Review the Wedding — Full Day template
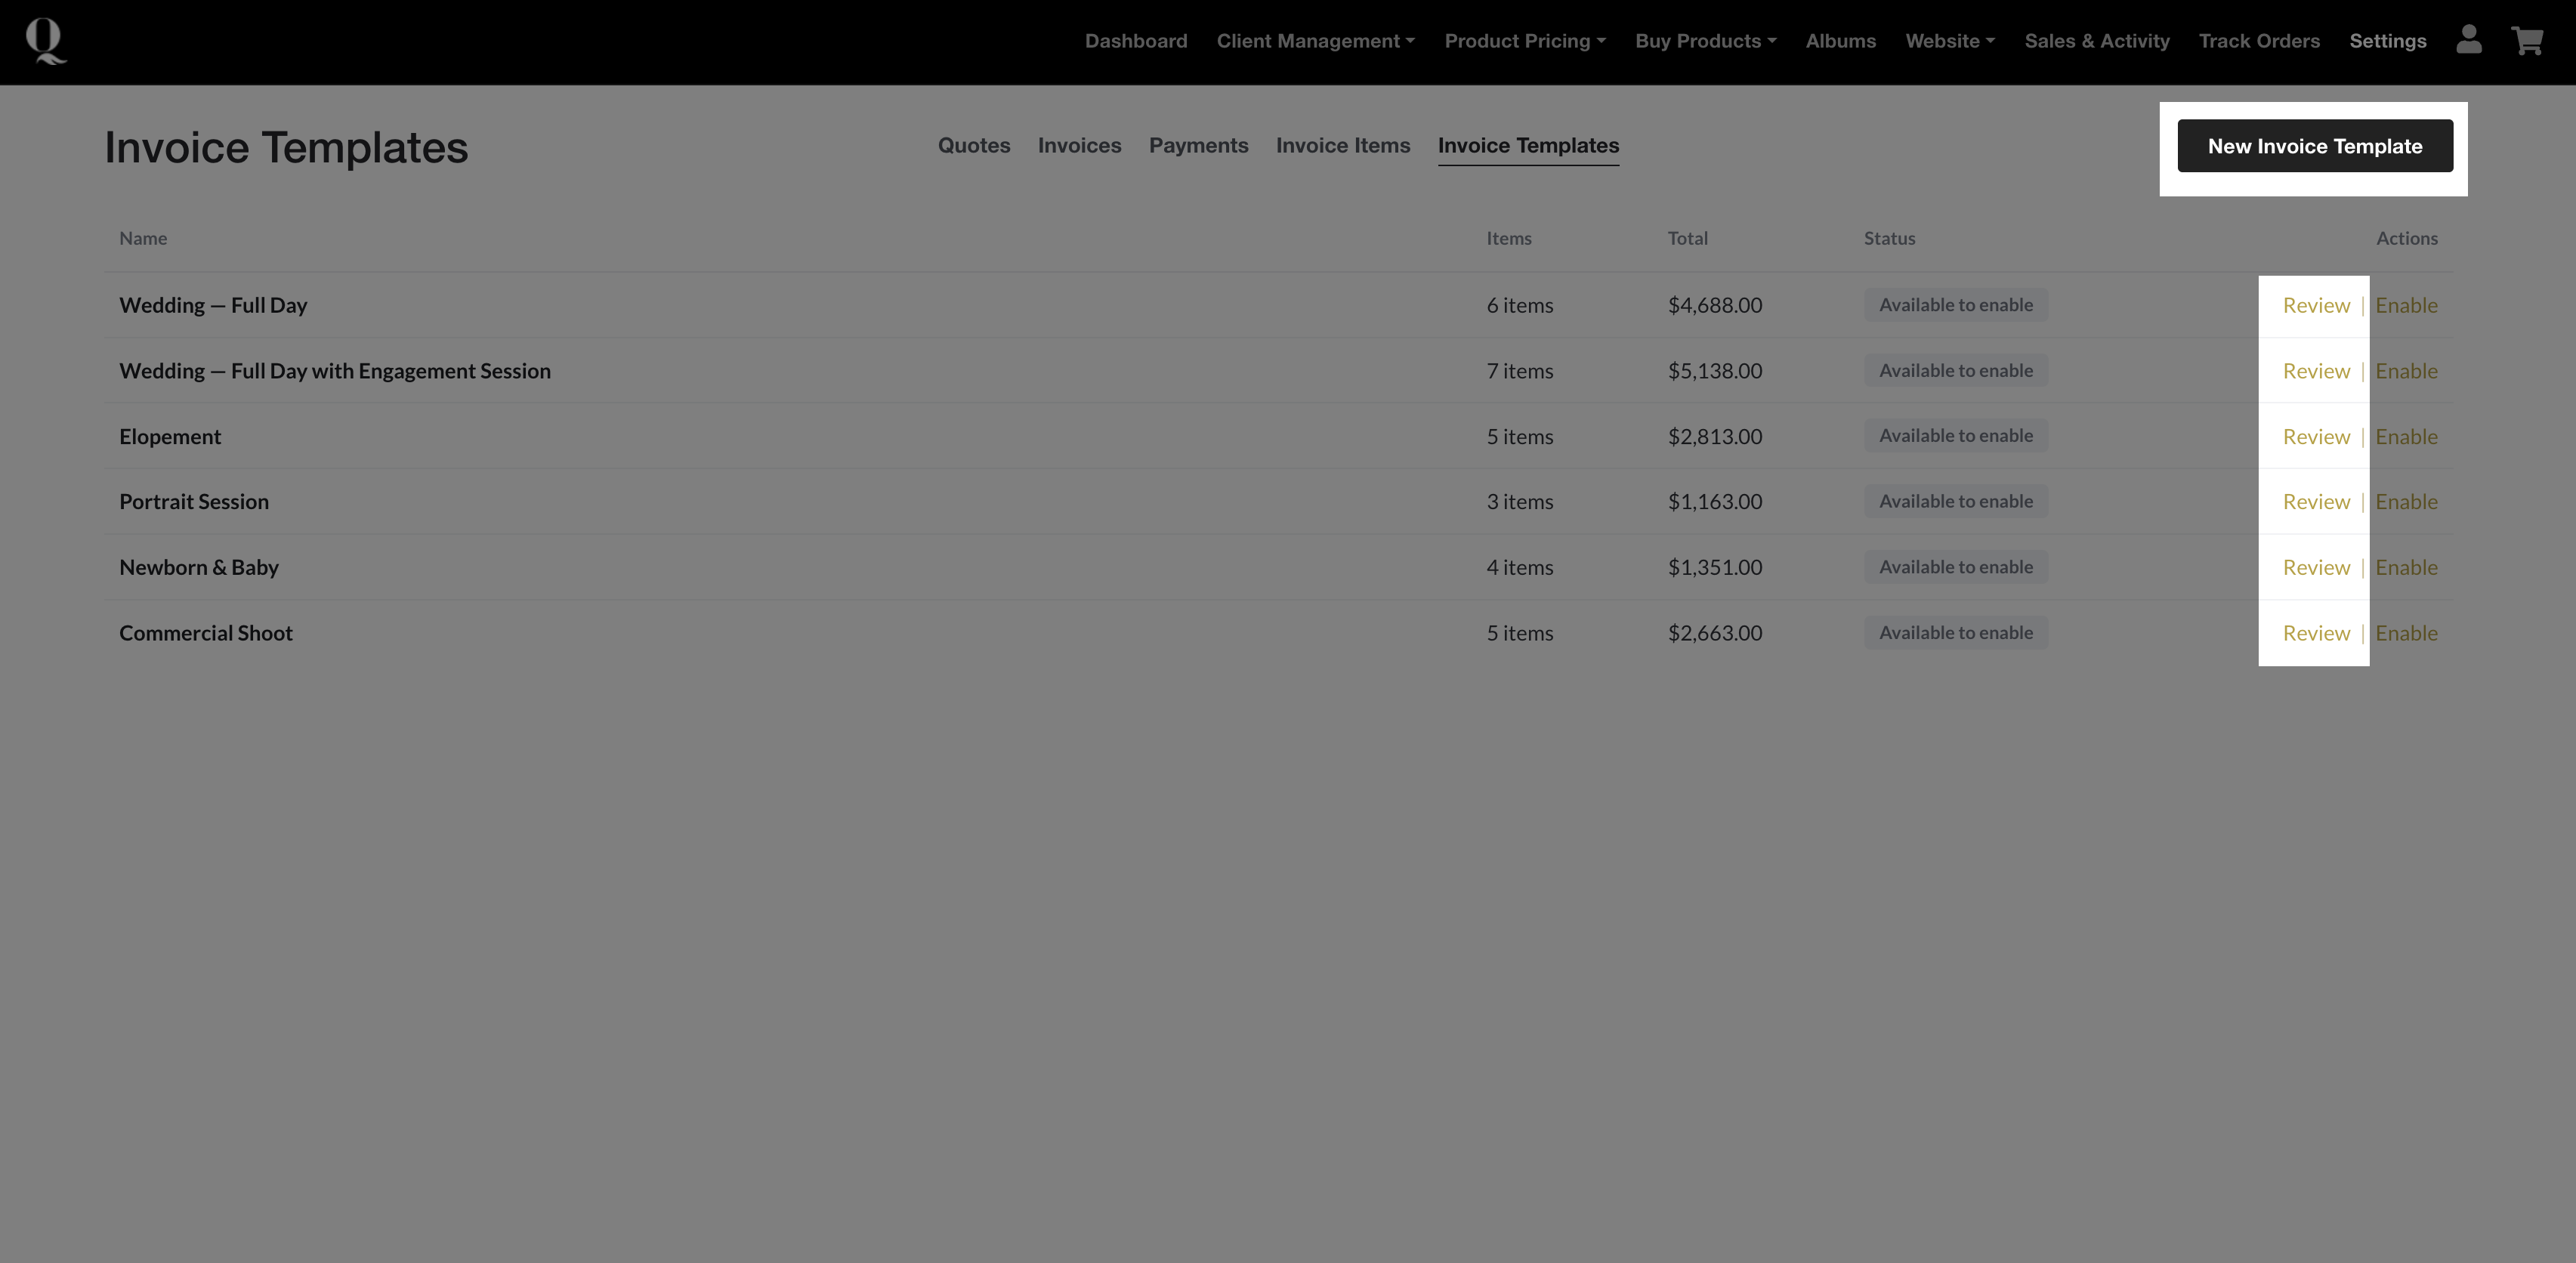2576x1263 pixels. pyautogui.click(x=2315, y=305)
